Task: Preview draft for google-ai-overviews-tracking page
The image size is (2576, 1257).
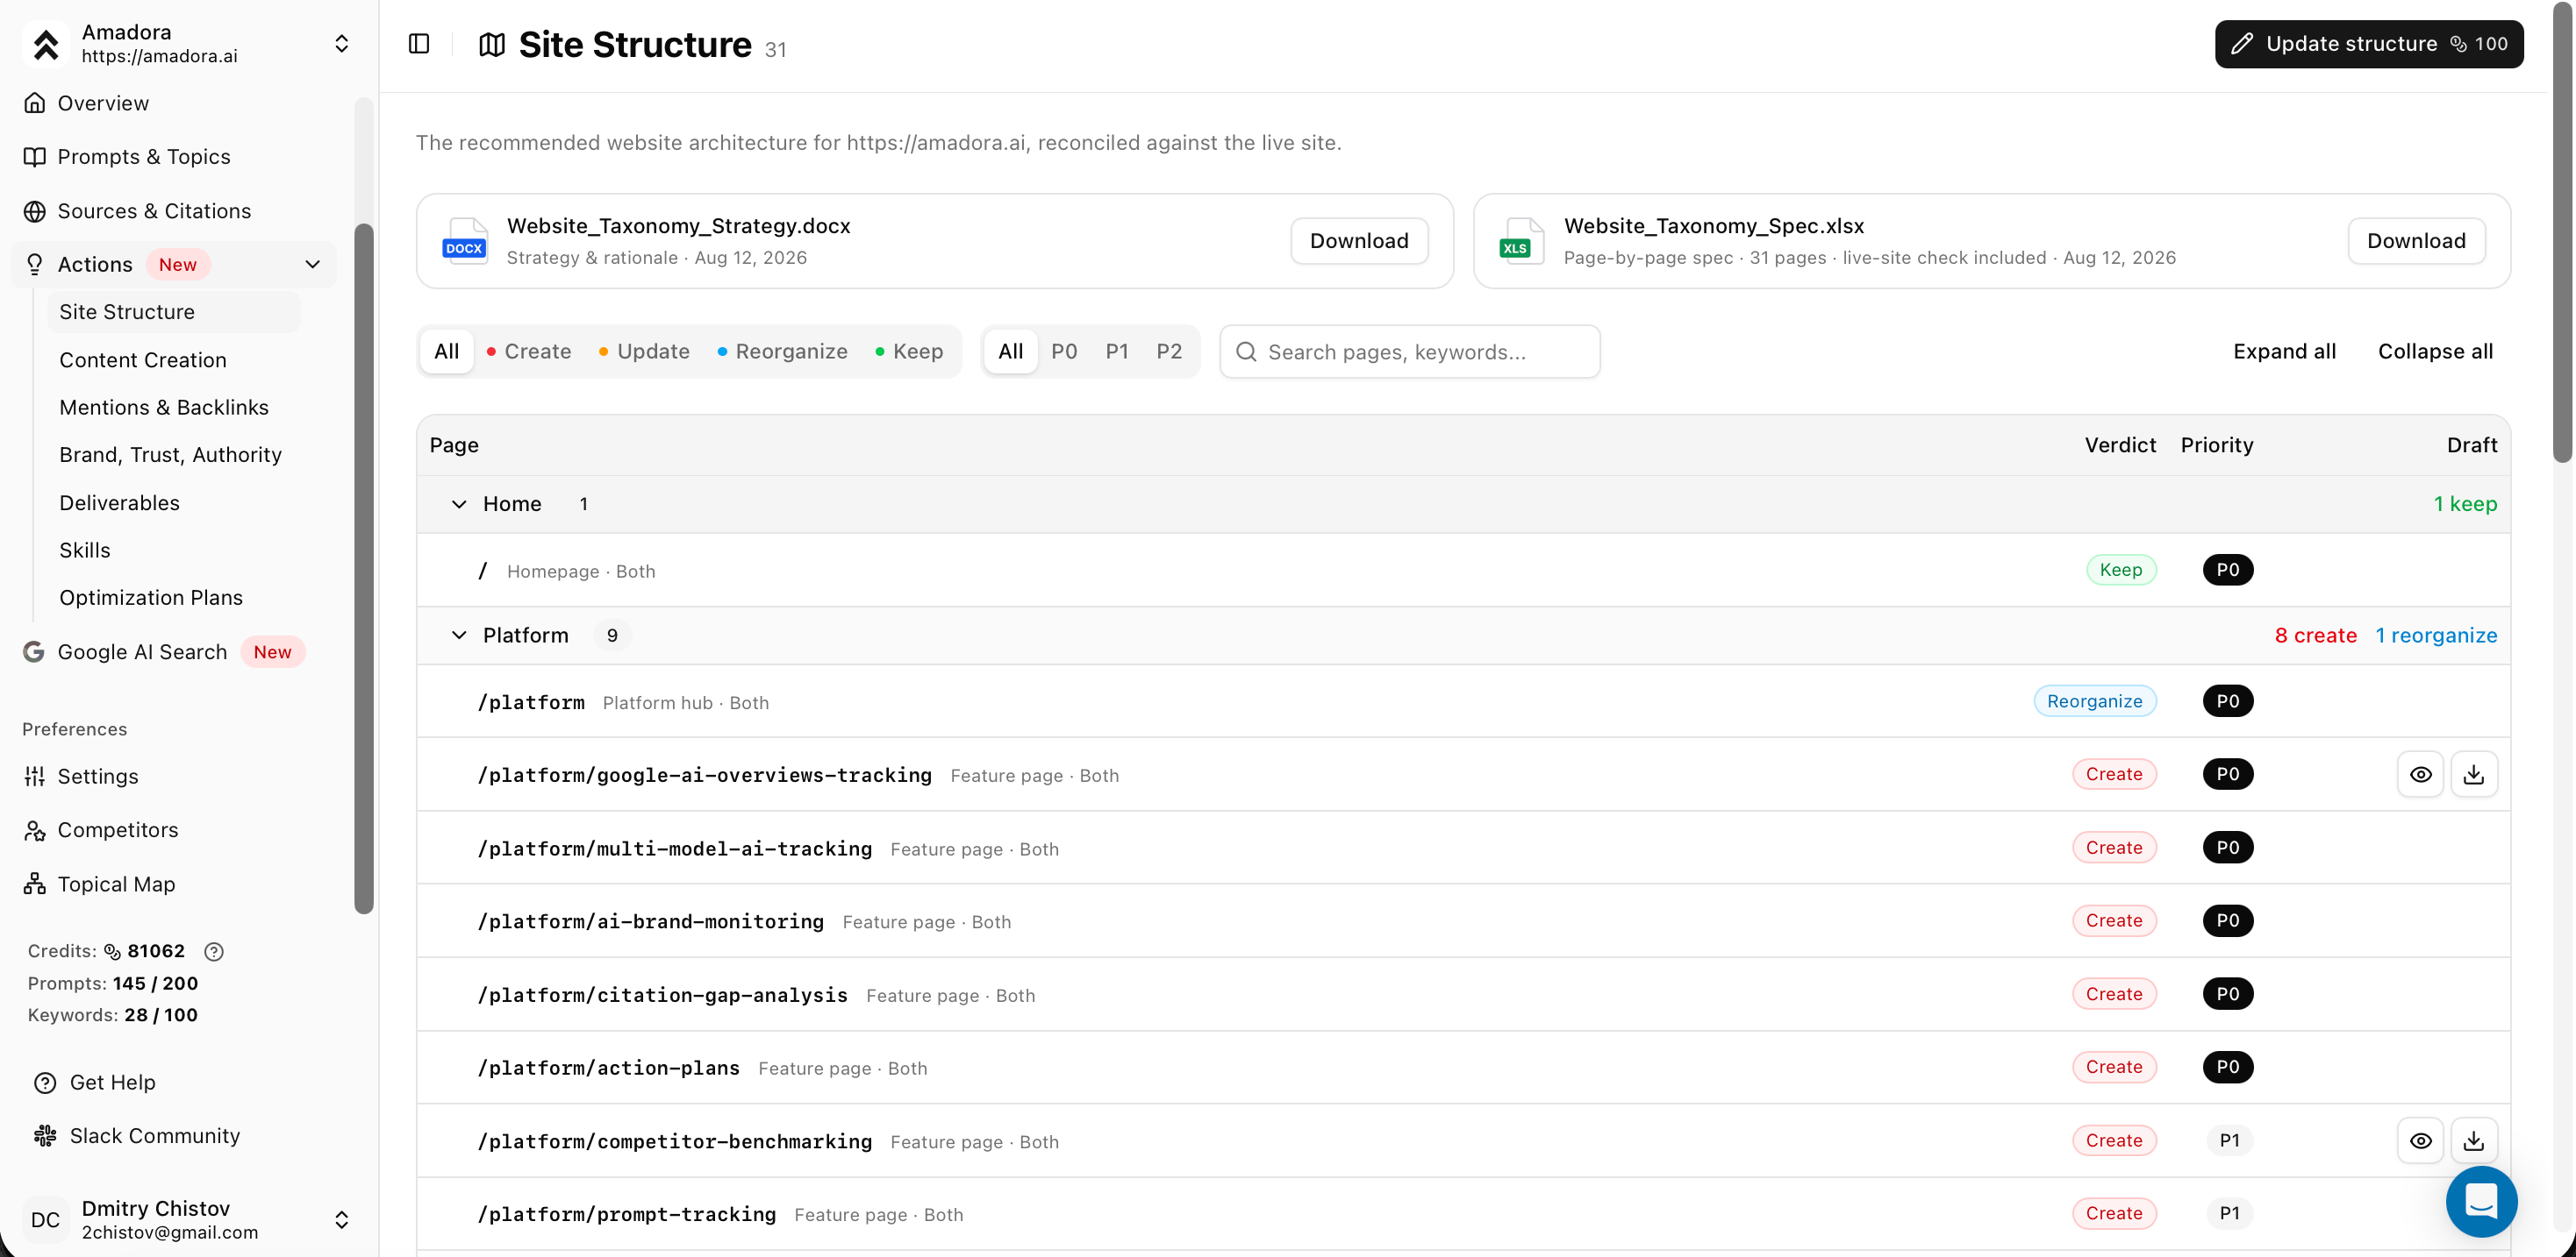Action: point(2420,774)
